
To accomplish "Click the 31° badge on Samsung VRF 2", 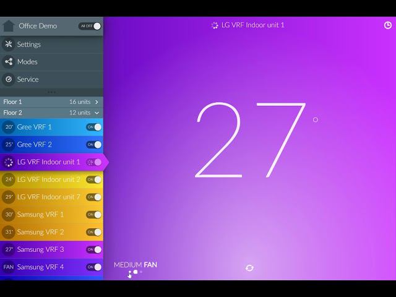I will pyautogui.click(x=9, y=232).
